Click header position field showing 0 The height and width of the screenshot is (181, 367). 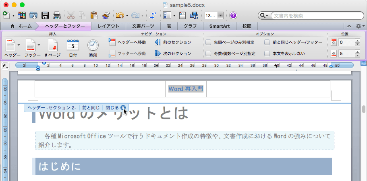click(346, 42)
